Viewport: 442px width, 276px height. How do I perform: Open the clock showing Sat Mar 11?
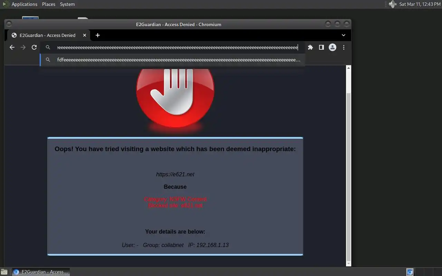pyautogui.click(x=420, y=4)
